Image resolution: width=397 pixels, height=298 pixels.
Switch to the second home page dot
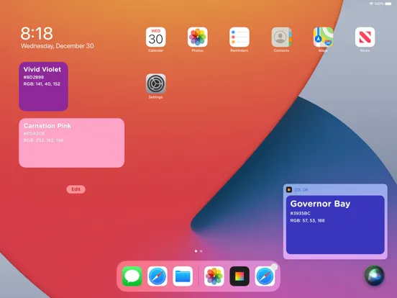(201, 251)
